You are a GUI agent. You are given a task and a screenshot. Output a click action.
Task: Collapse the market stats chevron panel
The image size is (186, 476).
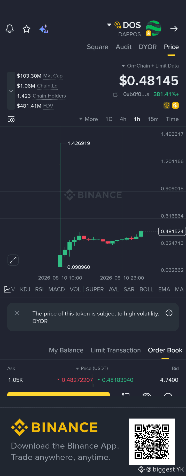point(11,91)
